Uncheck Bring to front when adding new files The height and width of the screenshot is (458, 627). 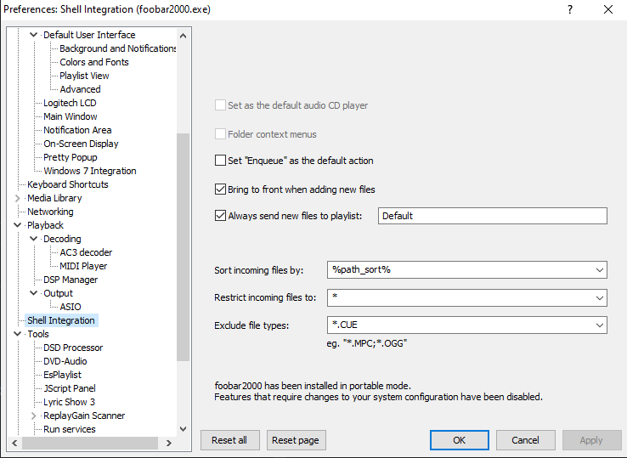(221, 189)
